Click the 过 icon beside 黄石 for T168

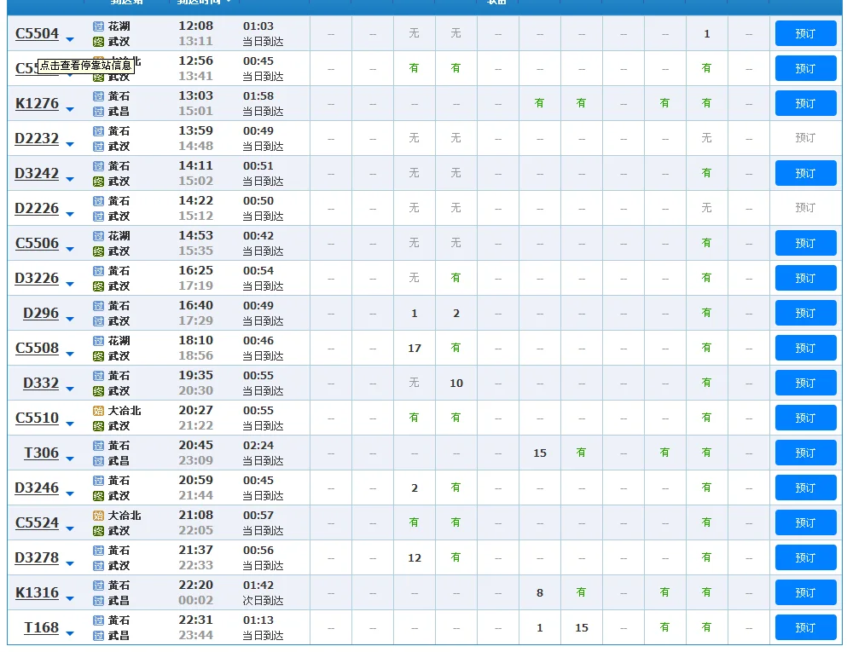click(96, 621)
